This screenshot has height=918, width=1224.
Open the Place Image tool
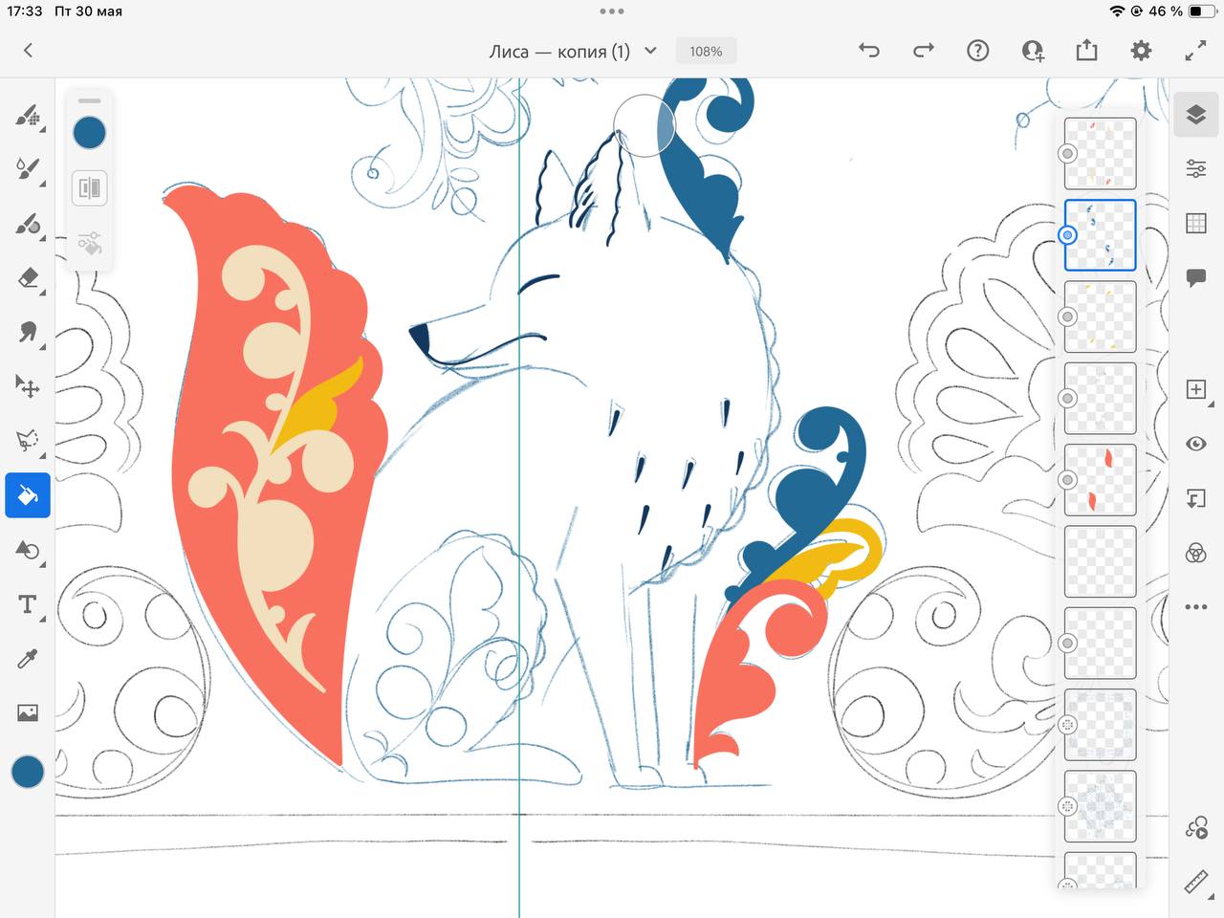coord(28,712)
